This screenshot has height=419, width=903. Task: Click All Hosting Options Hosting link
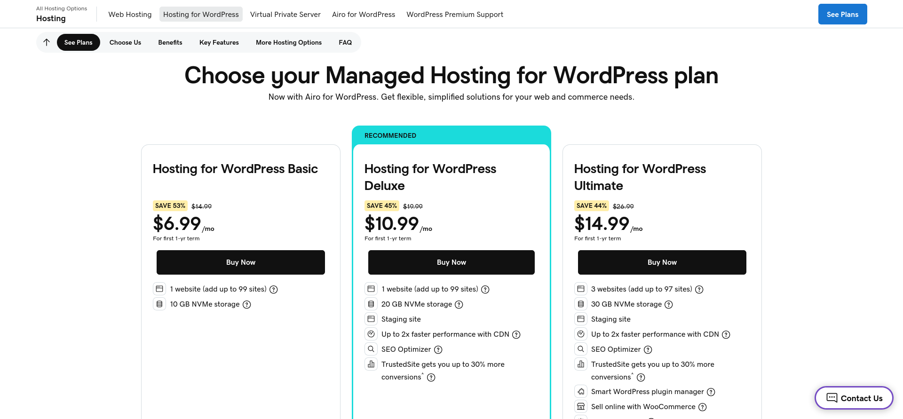click(x=62, y=14)
